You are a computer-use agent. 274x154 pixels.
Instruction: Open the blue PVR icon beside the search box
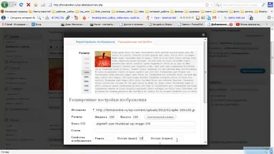(270, 5)
